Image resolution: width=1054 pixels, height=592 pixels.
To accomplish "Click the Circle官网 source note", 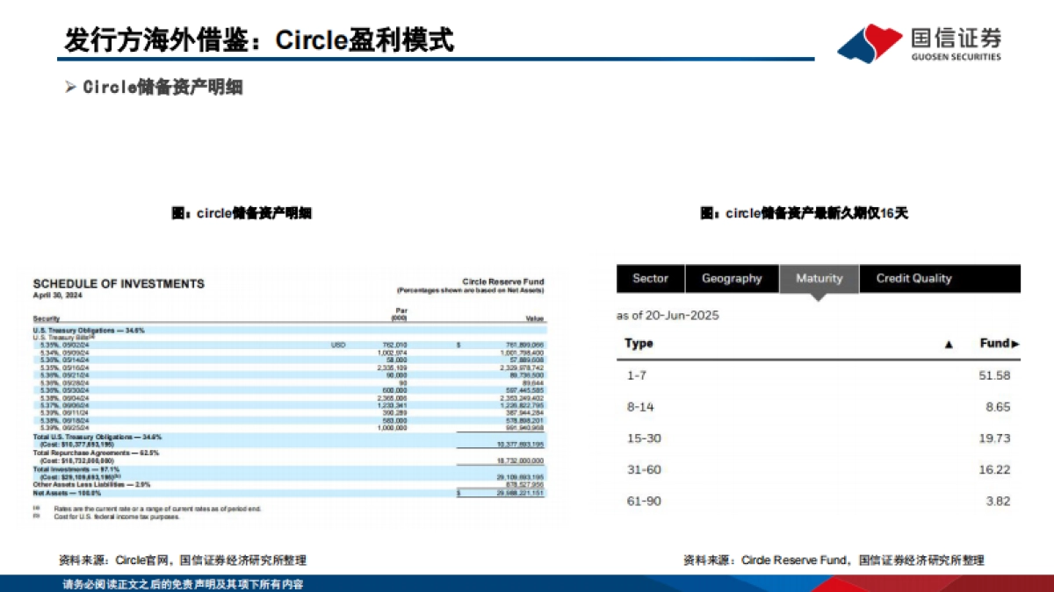I will coord(183,560).
